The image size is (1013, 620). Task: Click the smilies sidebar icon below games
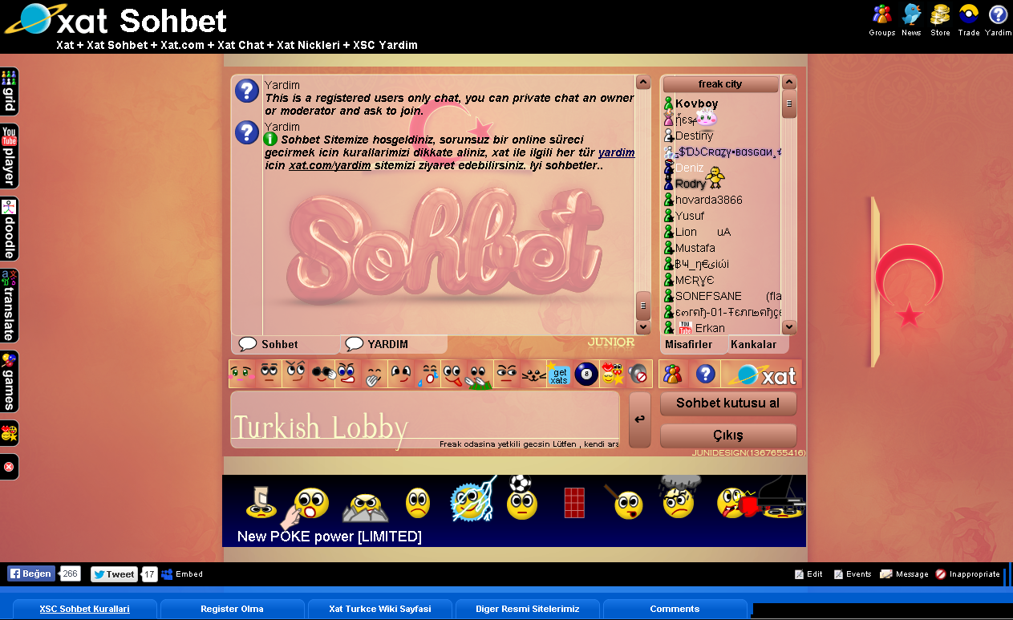[x=9, y=434]
